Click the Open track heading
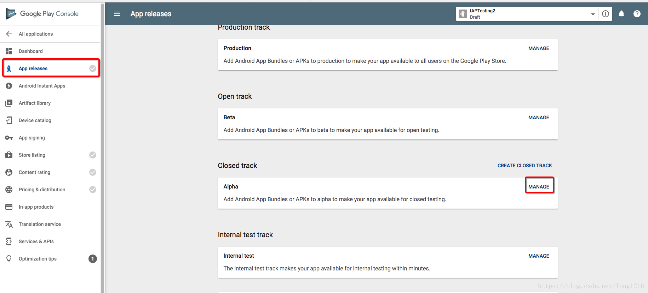648x293 pixels. click(235, 96)
